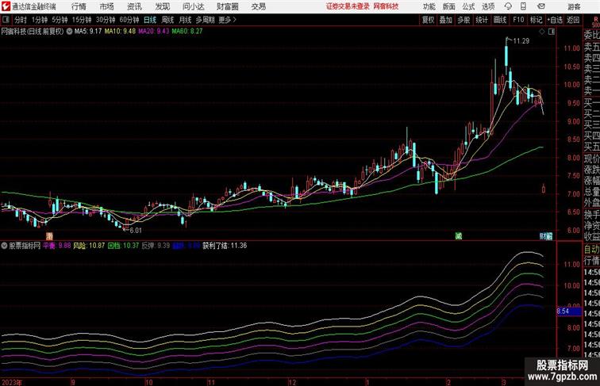This screenshot has height=386, width=600.
Task: Switch to 15分钟 period tab
Action: click(82, 20)
